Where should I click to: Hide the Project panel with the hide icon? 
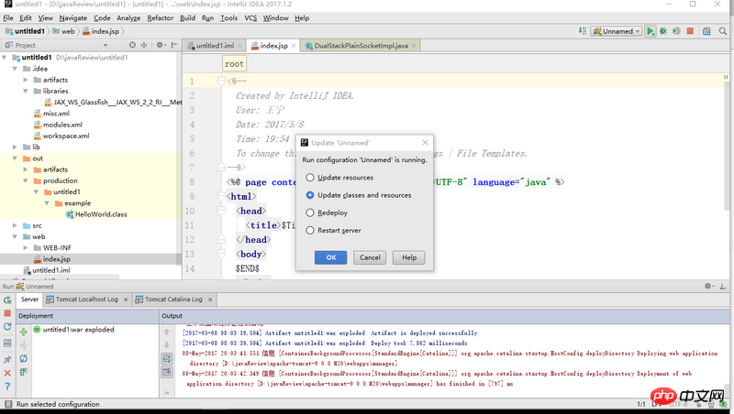[174, 45]
